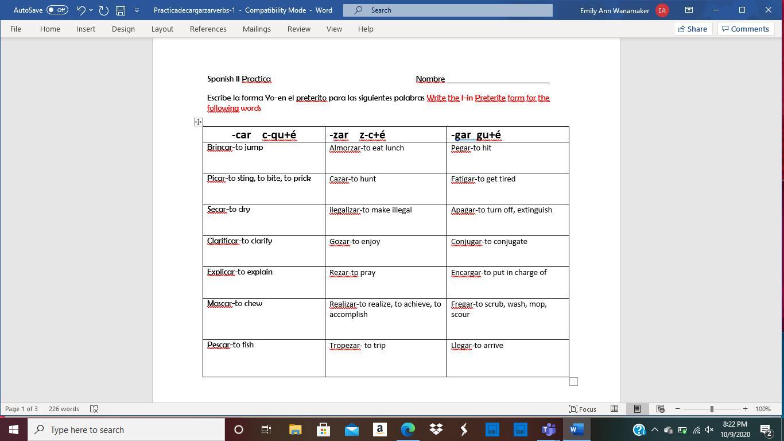Open the Review tab
This screenshot has height=441, width=784.
tap(299, 29)
